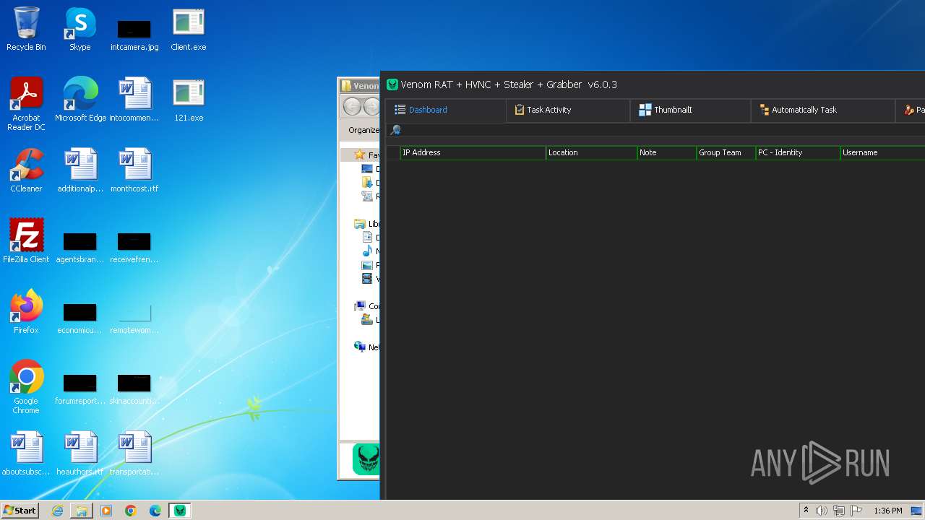Click the search magnifier icon in Venom RAT

click(395, 131)
